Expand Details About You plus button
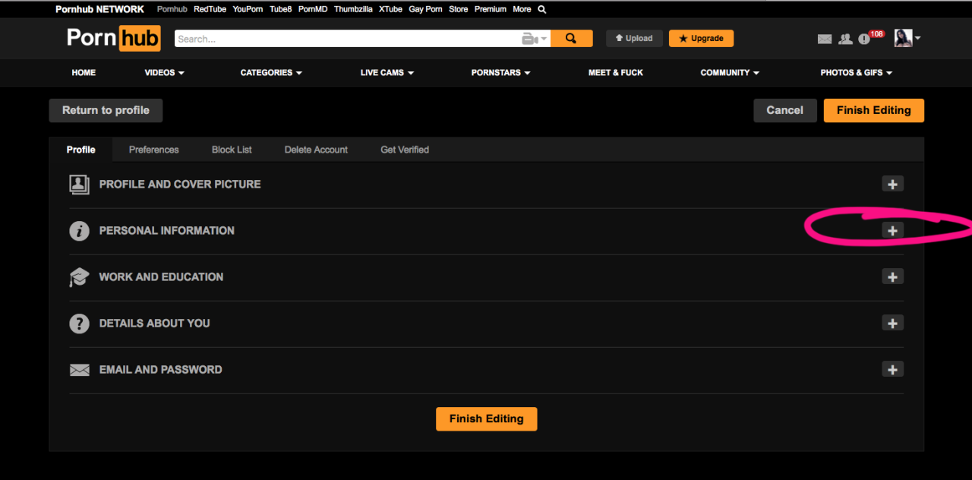The width and height of the screenshot is (972, 480). (x=892, y=323)
